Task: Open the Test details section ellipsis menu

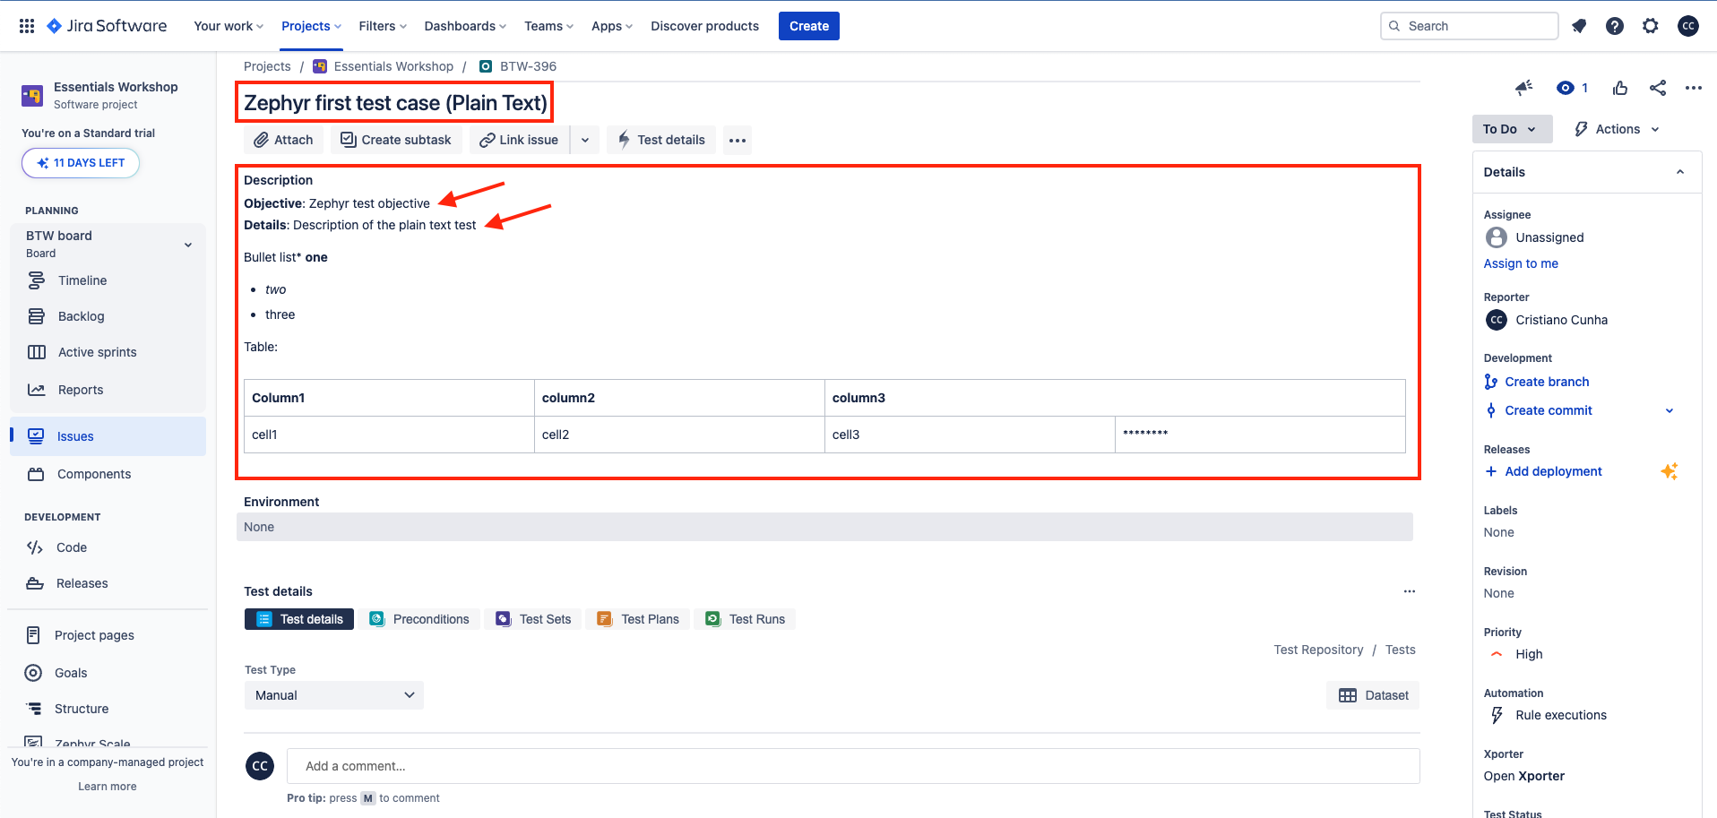Action: [1410, 591]
